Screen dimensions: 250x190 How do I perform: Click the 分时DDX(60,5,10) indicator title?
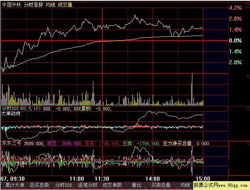click(x=22, y=109)
